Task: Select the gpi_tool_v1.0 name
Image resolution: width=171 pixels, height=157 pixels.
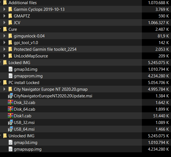Action: click(26, 43)
